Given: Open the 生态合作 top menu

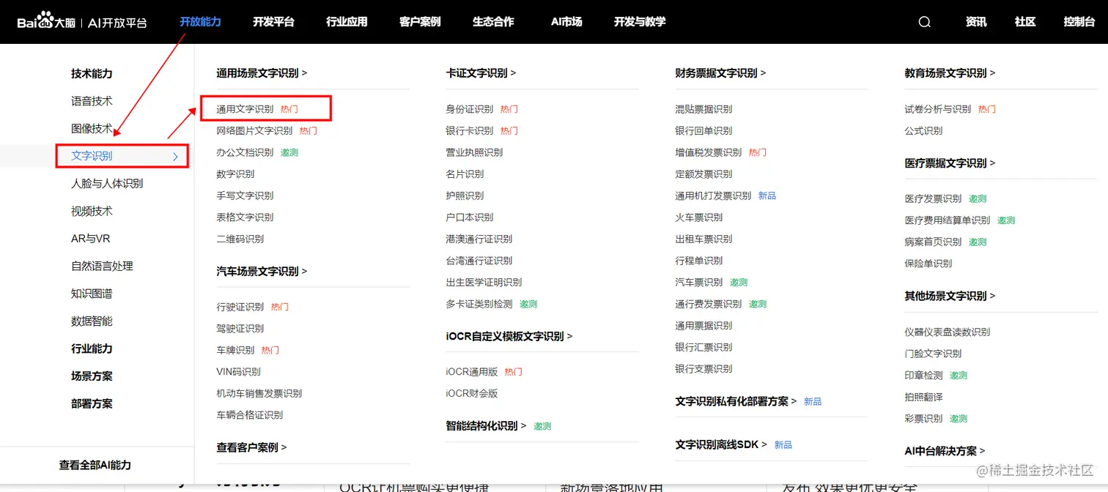Looking at the screenshot, I should [x=493, y=22].
